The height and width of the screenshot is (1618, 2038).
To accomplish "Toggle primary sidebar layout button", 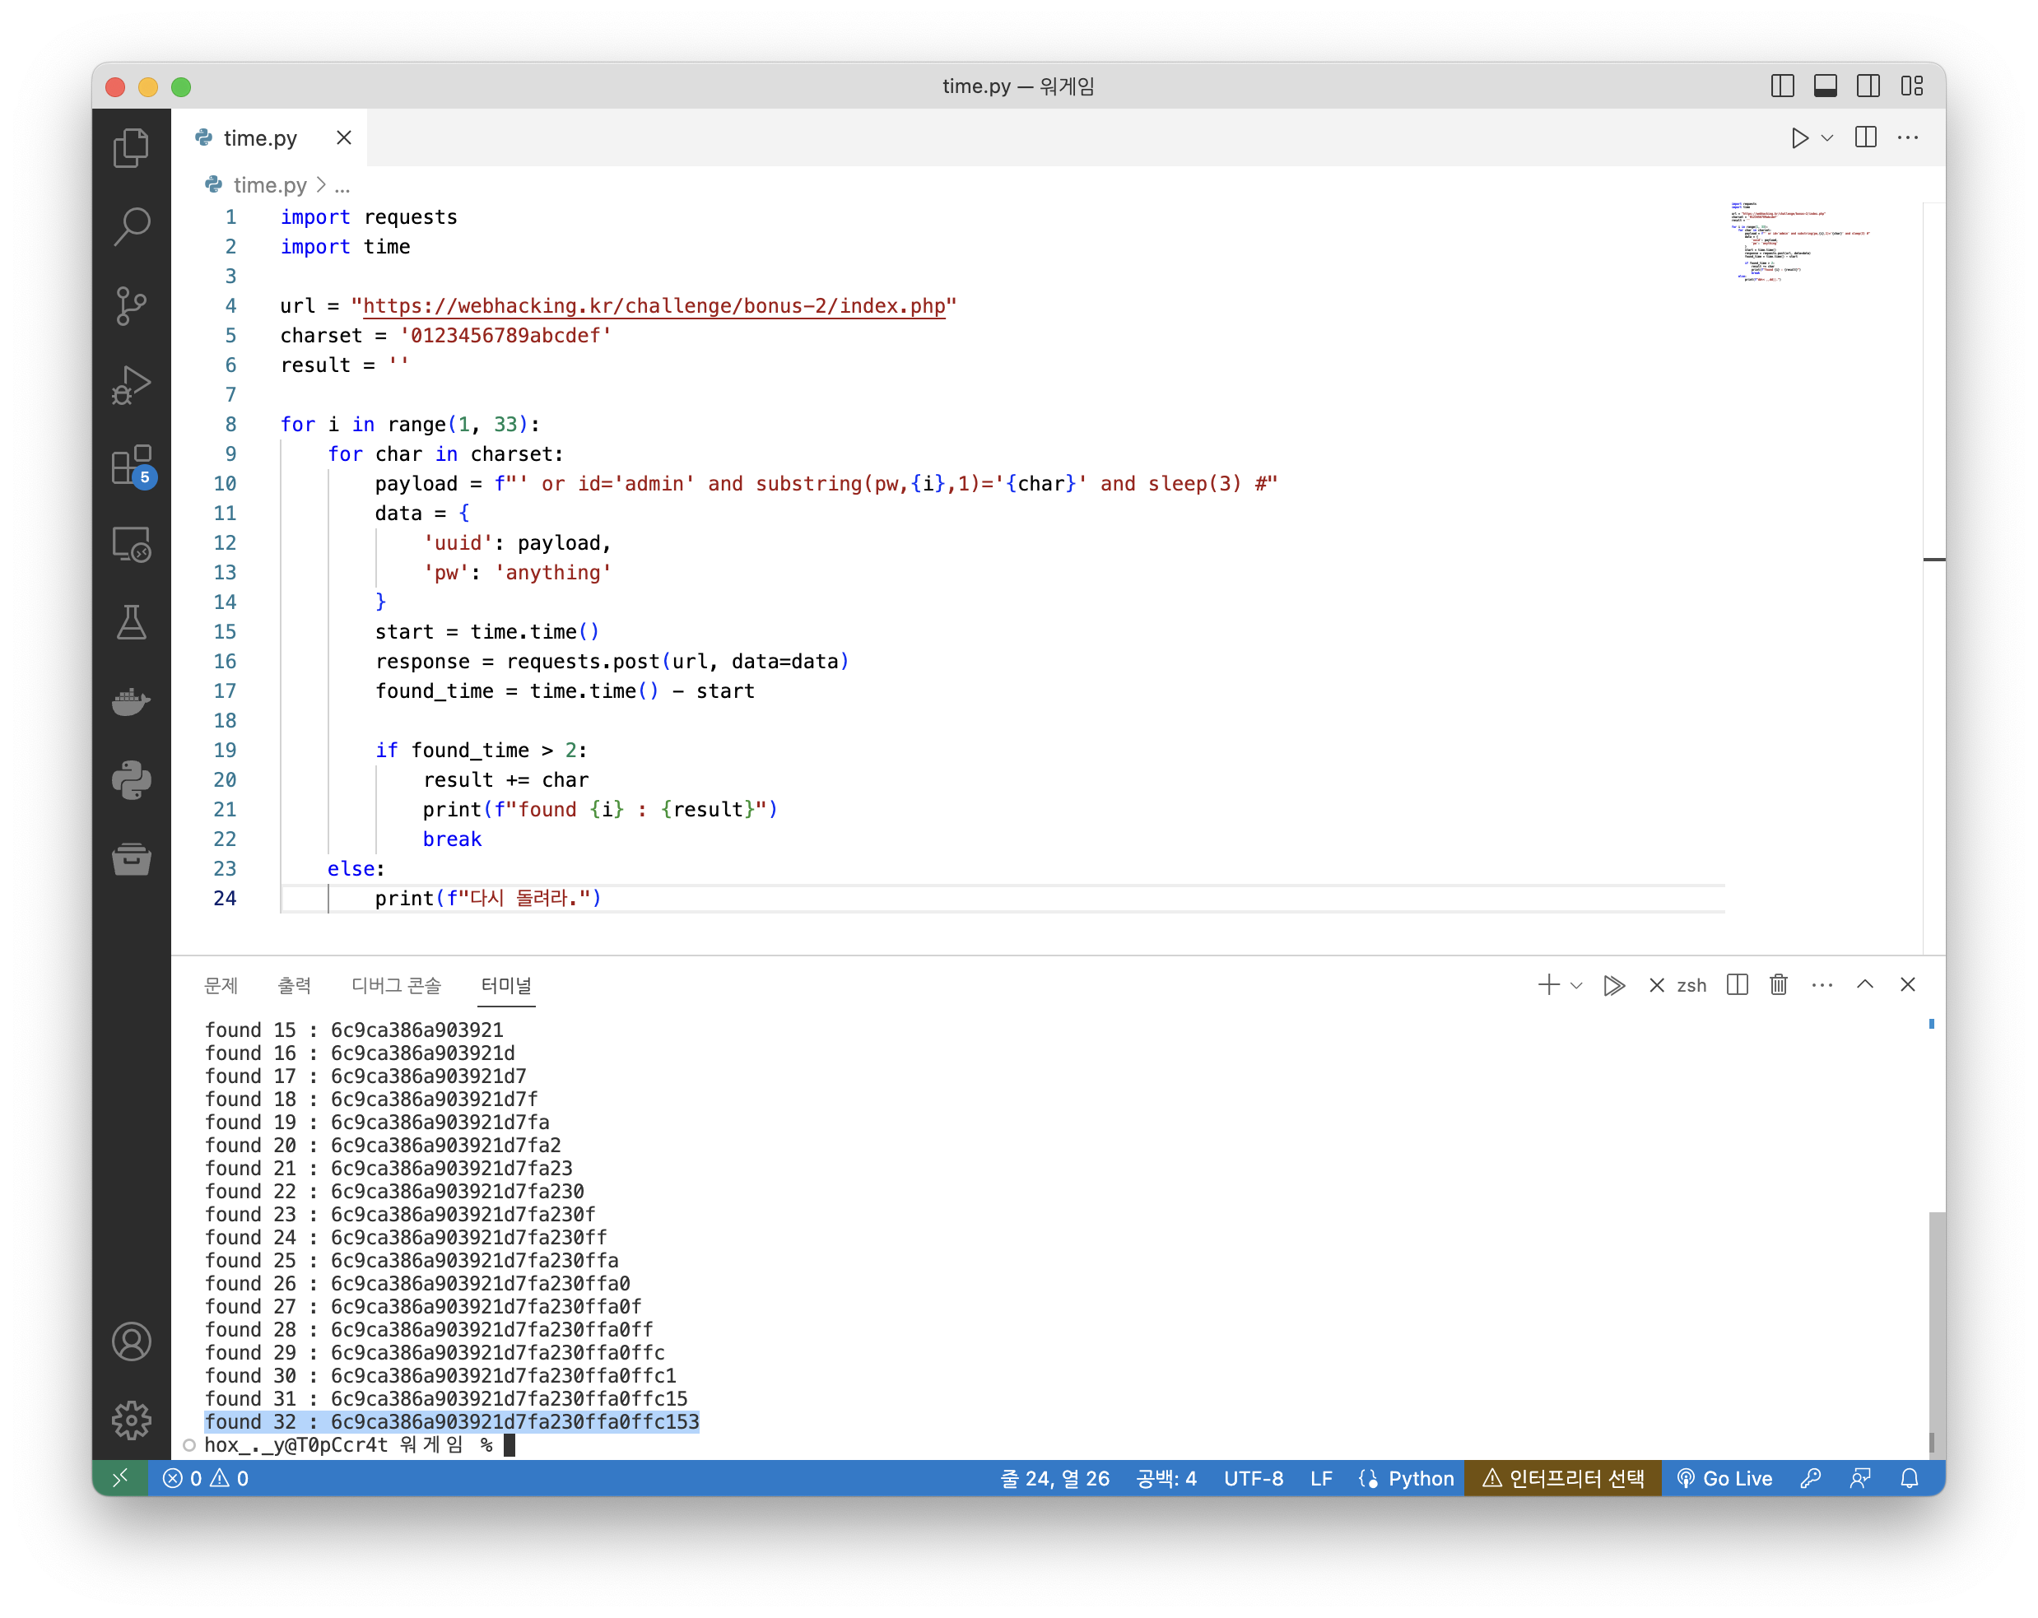I will point(1782,86).
